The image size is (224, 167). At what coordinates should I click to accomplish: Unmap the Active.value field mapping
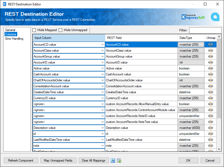210,68
